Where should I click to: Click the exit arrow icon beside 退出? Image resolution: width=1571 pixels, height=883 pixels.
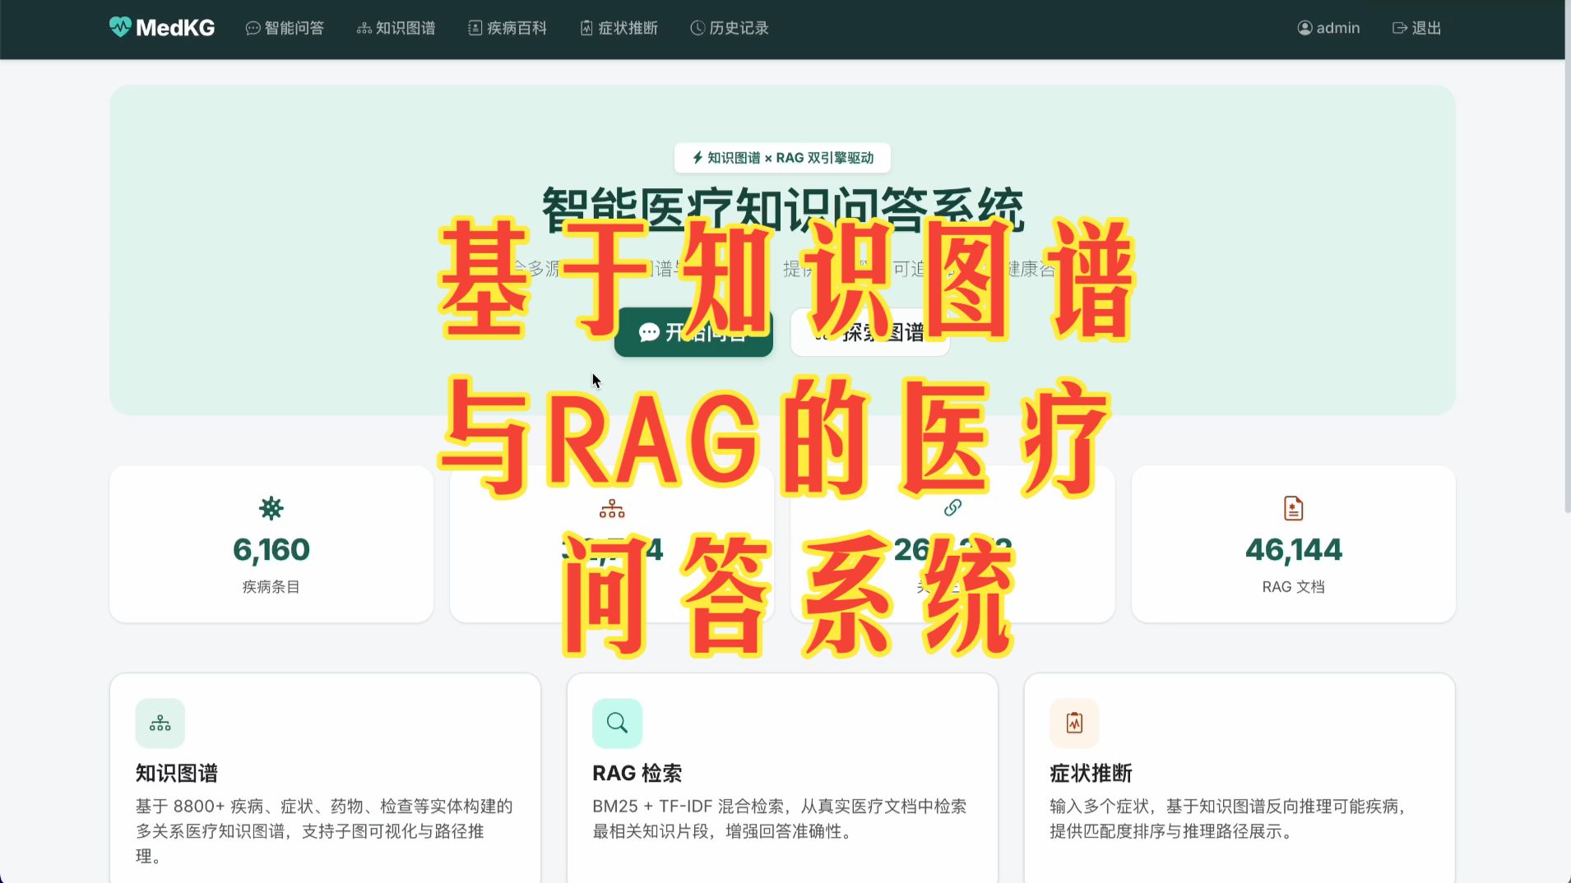coord(1399,28)
